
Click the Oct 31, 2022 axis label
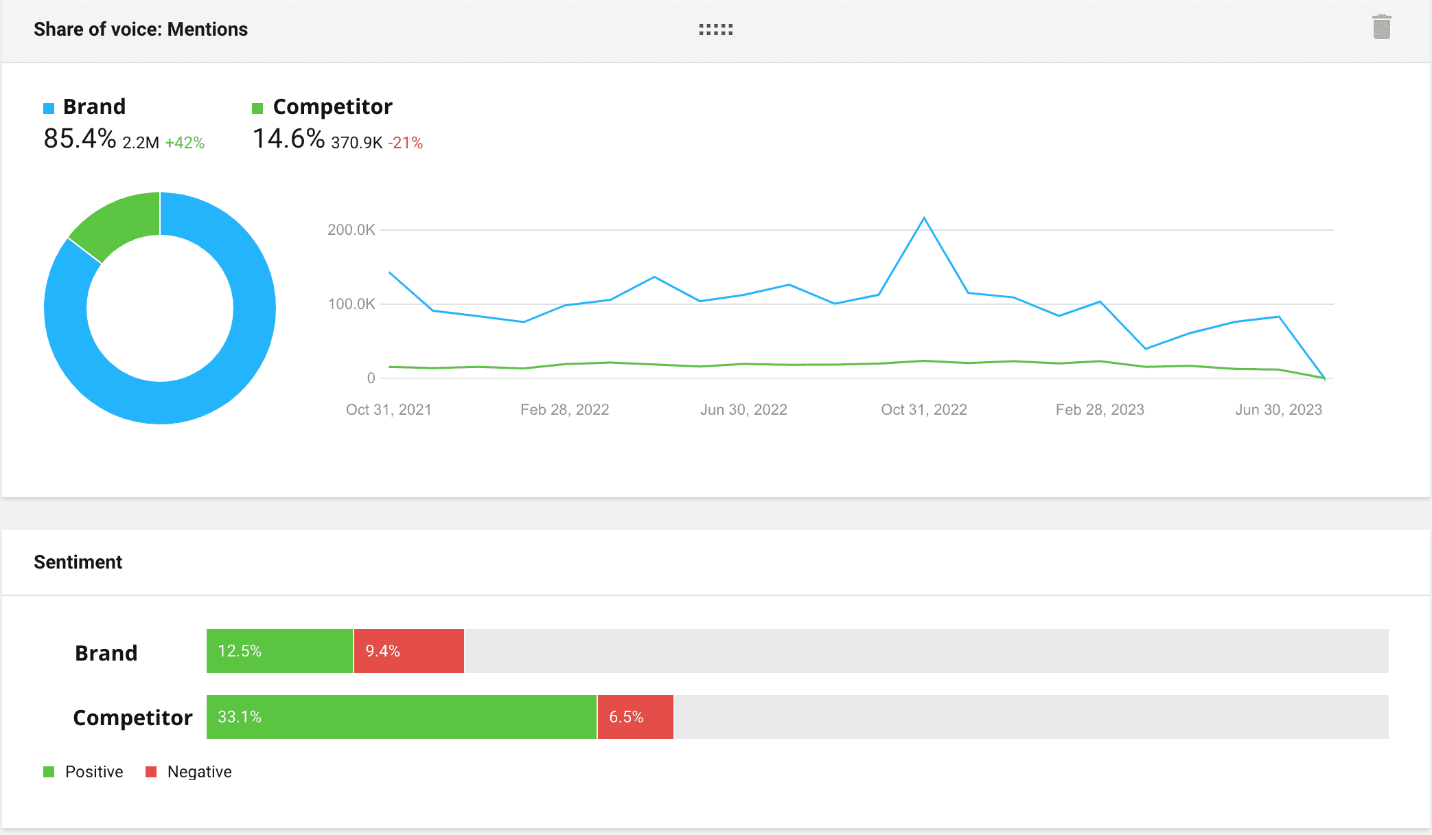pos(924,410)
